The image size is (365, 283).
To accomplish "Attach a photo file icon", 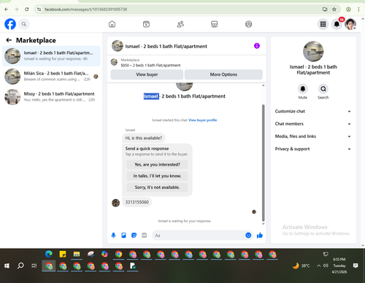I will (123, 235).
